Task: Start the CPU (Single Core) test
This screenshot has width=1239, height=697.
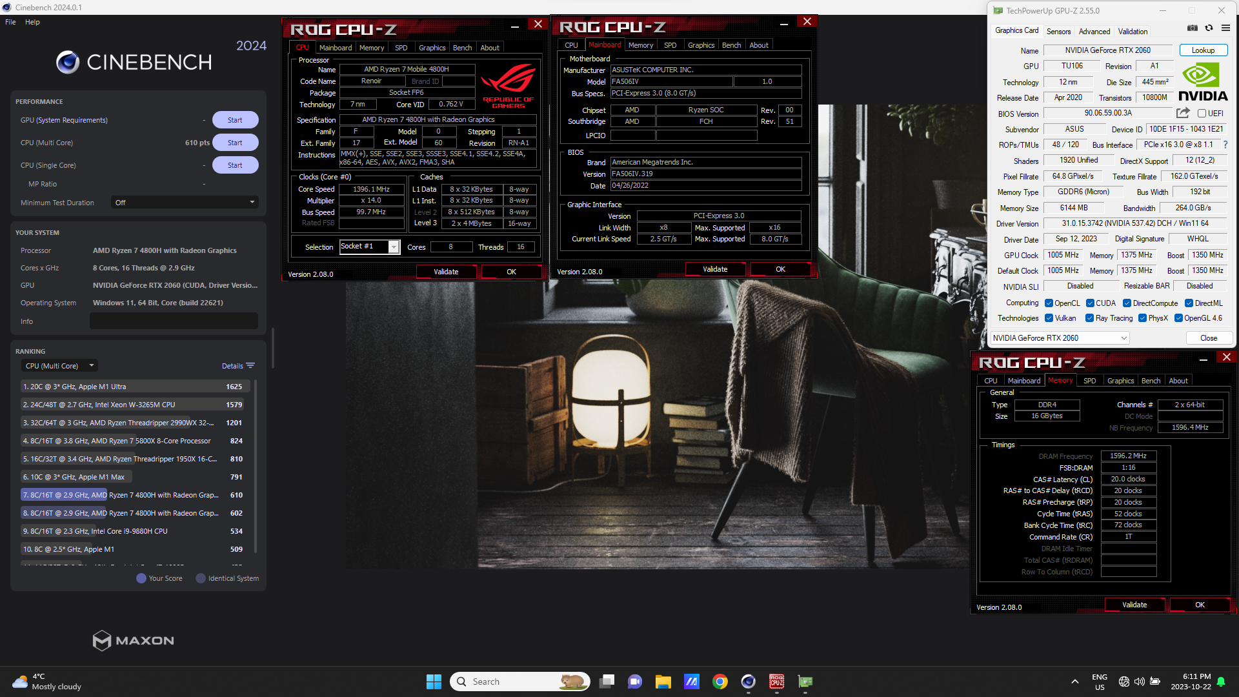Action: click(235, 165)
